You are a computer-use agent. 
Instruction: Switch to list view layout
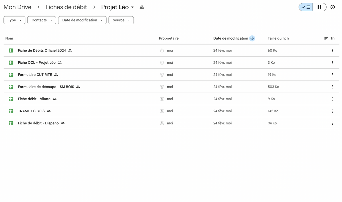click(x=306, y=7)
